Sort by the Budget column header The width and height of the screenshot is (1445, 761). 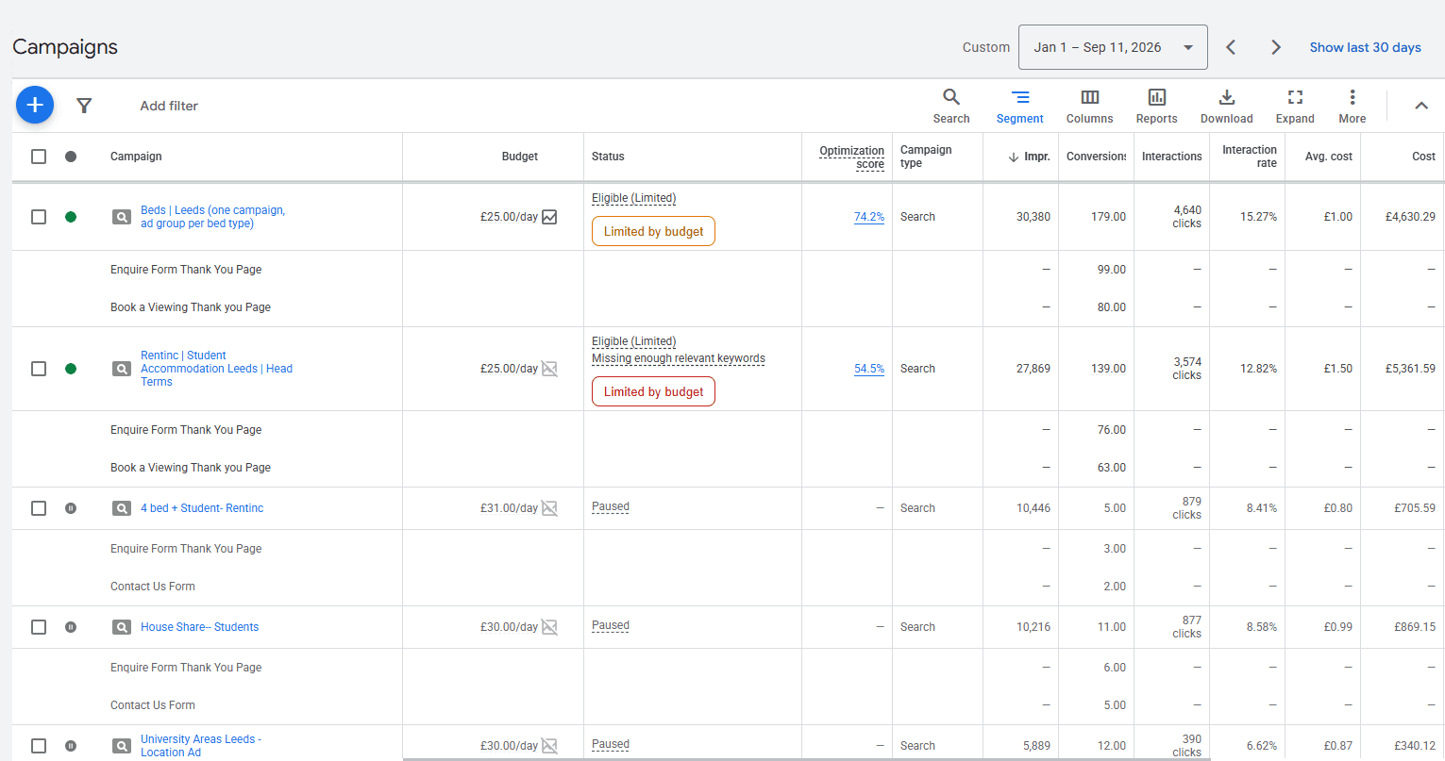click(x=520, y=157)
